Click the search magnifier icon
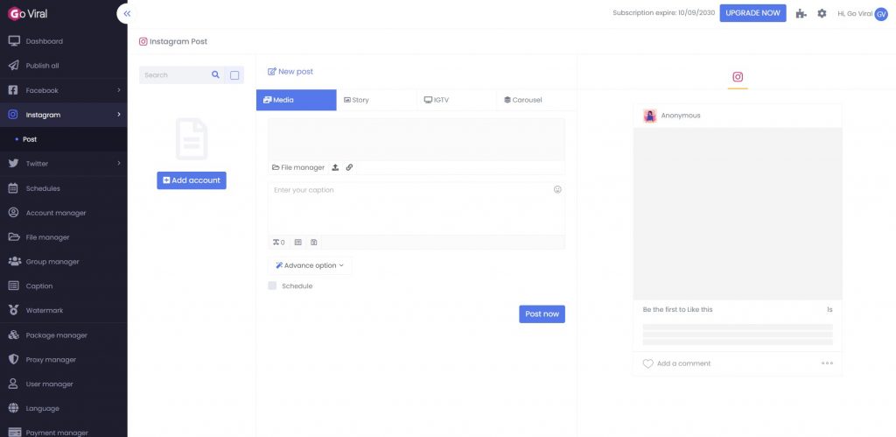The width and height of the screenshot is (896, 437). click(215, 75)
